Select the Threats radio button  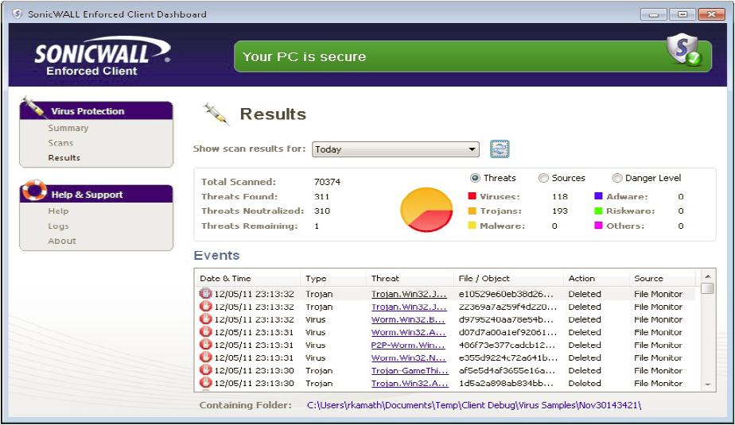(x=476, y=178)
